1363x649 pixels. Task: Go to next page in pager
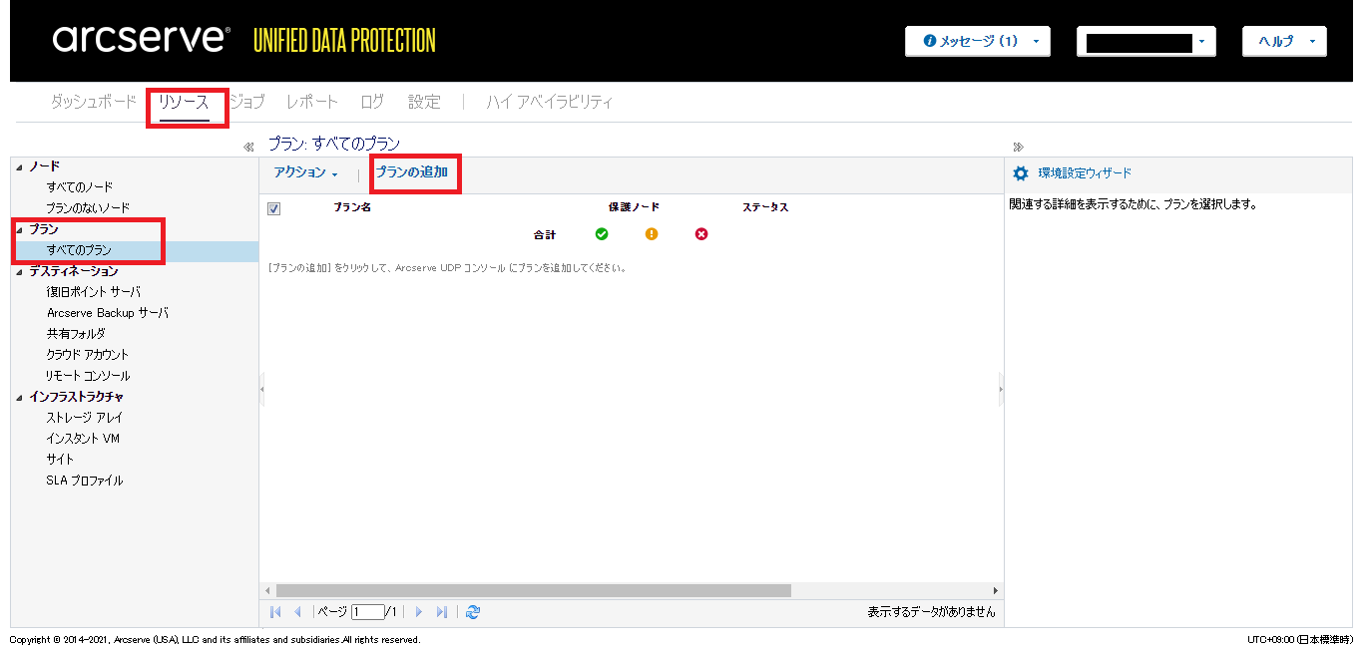pos(419,612)
